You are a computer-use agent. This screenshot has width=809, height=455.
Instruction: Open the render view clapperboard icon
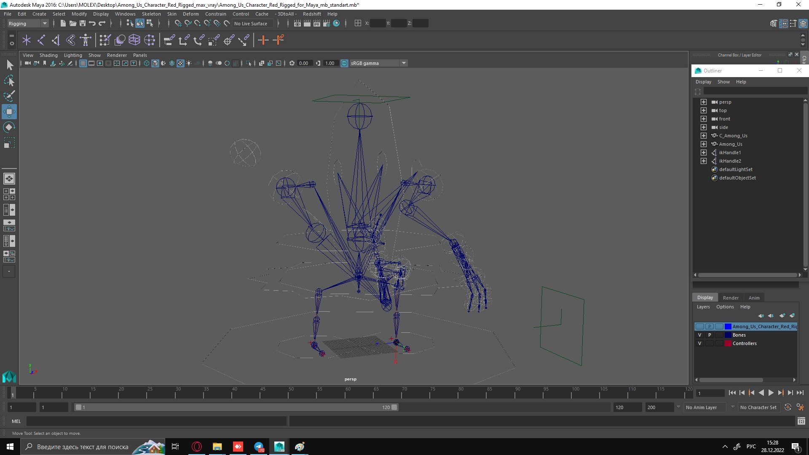297,24
